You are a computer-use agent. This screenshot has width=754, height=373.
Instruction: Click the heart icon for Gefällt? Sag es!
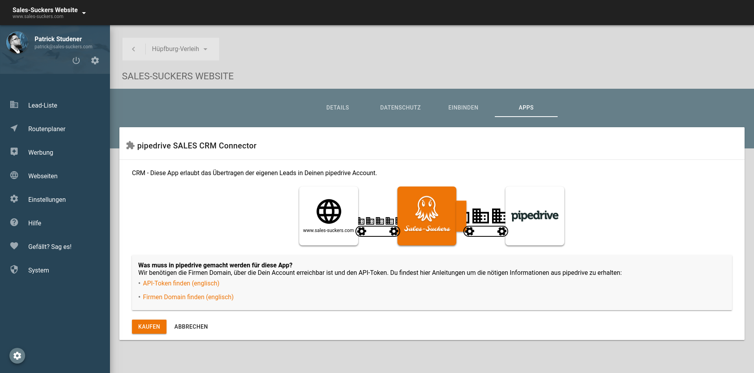[14, 246]
